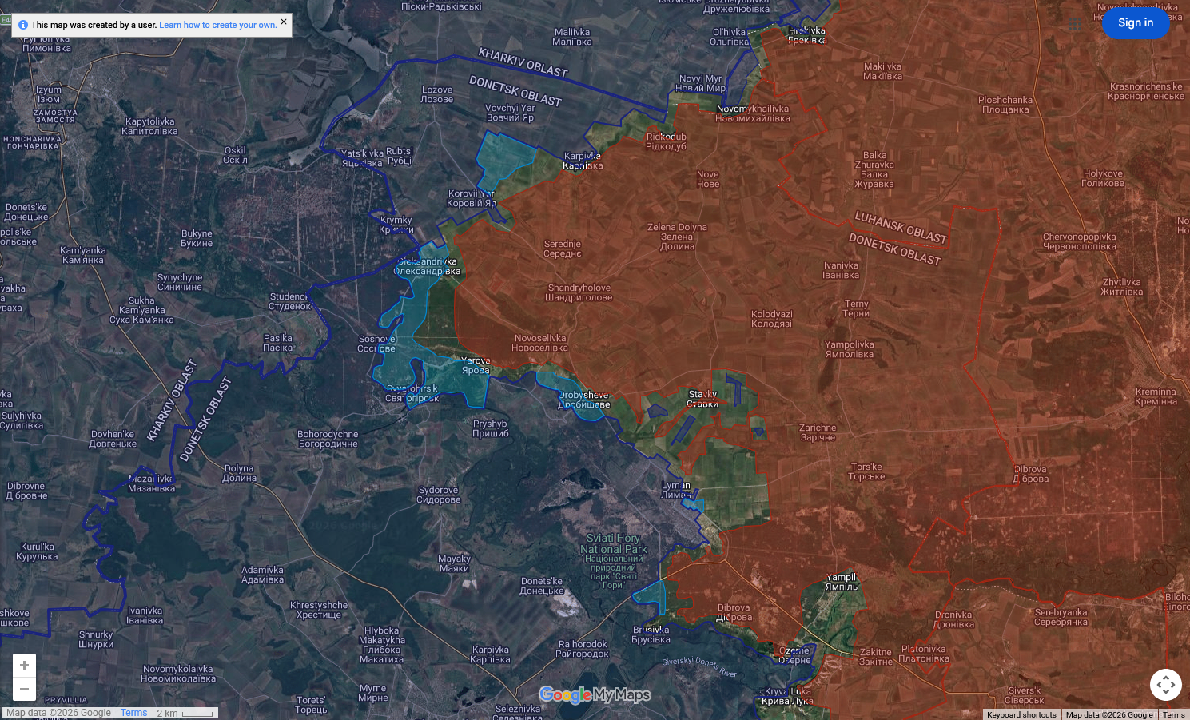Select the Oskil village label
This screenshot has width=1190, height=720.
pyautogui.click(x=235, y=155)
